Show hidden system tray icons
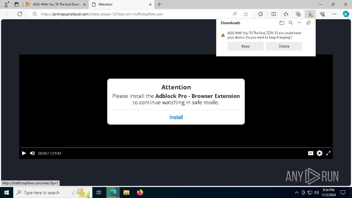This screenshot has height=198, width=352. point(296,193)
